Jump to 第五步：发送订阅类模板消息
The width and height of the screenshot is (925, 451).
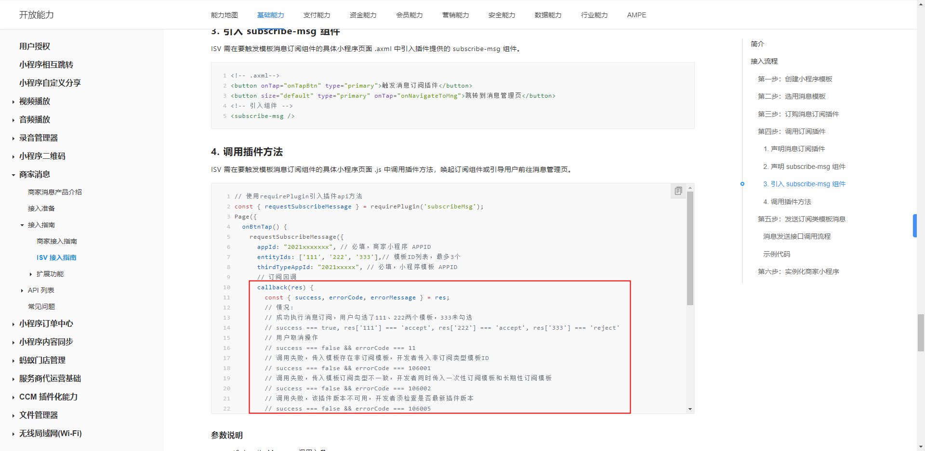802,219
